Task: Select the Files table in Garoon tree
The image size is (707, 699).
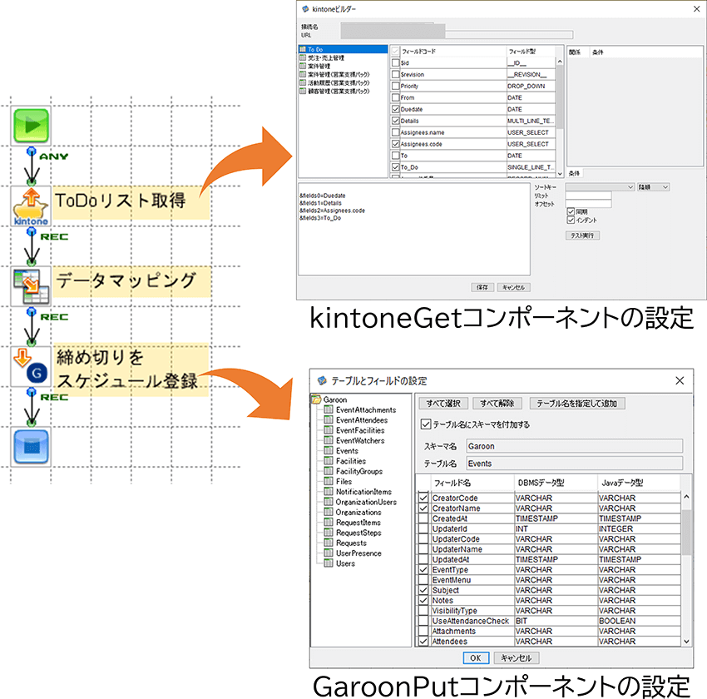Action: tap(339, 482)
